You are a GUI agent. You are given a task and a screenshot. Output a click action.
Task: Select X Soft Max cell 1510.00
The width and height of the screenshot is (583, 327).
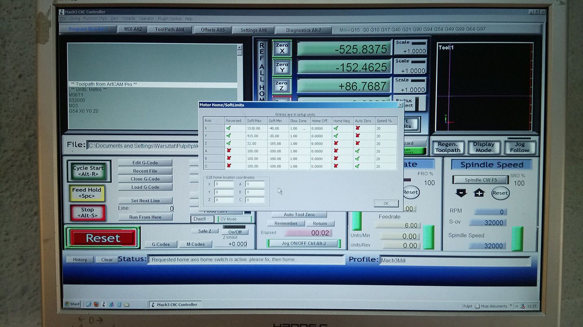(256, 128)
